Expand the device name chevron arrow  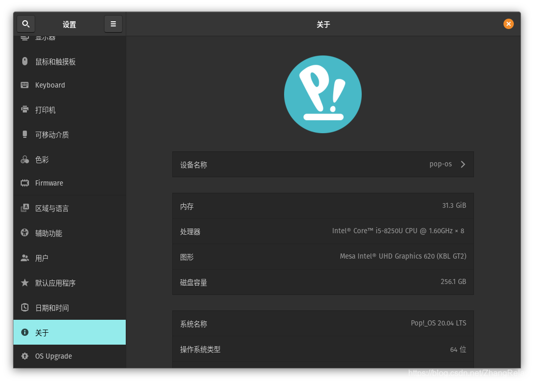[463, 164]
